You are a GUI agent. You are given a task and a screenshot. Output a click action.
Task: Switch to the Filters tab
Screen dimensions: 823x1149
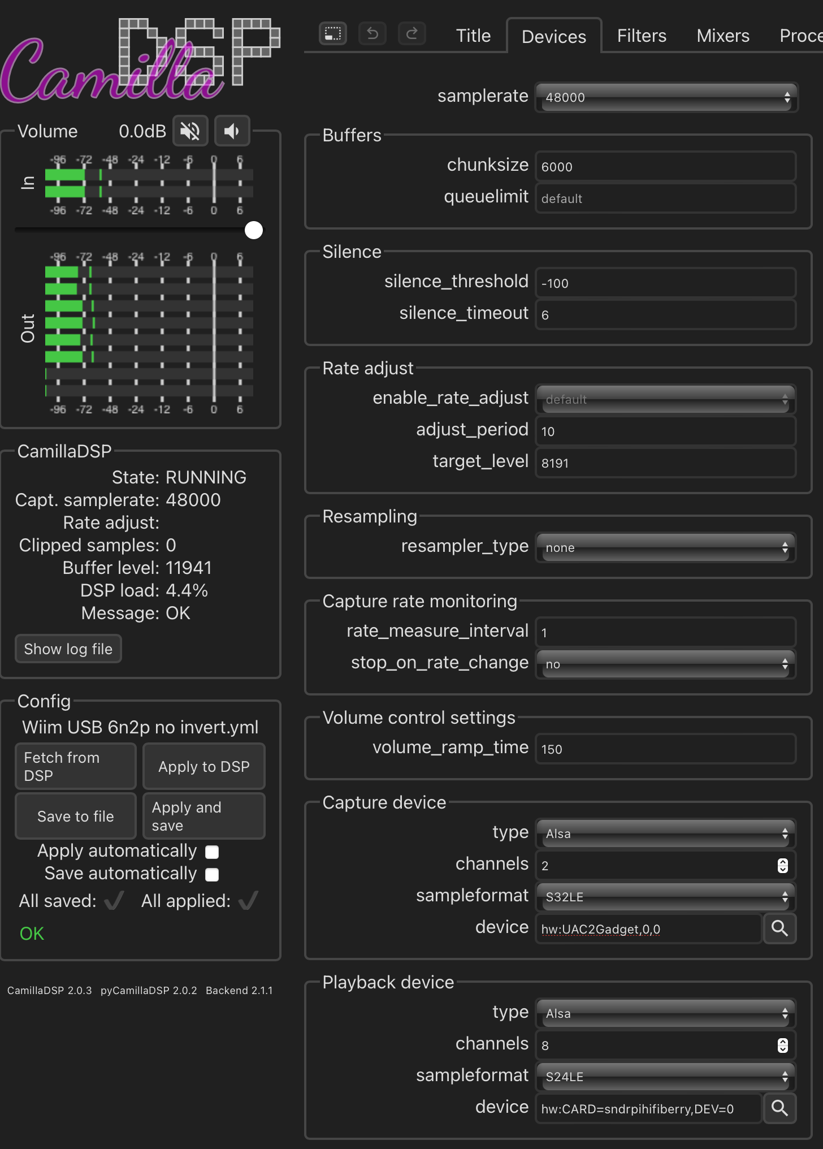click(642, 36)
